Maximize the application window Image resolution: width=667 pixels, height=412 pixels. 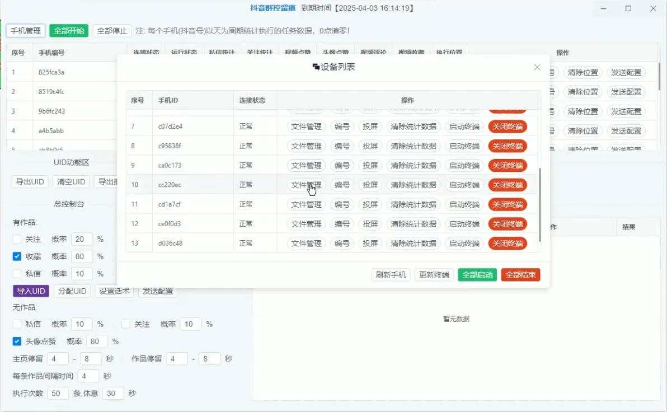628,8
